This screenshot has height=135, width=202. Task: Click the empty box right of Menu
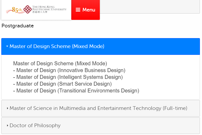[150, 7]
